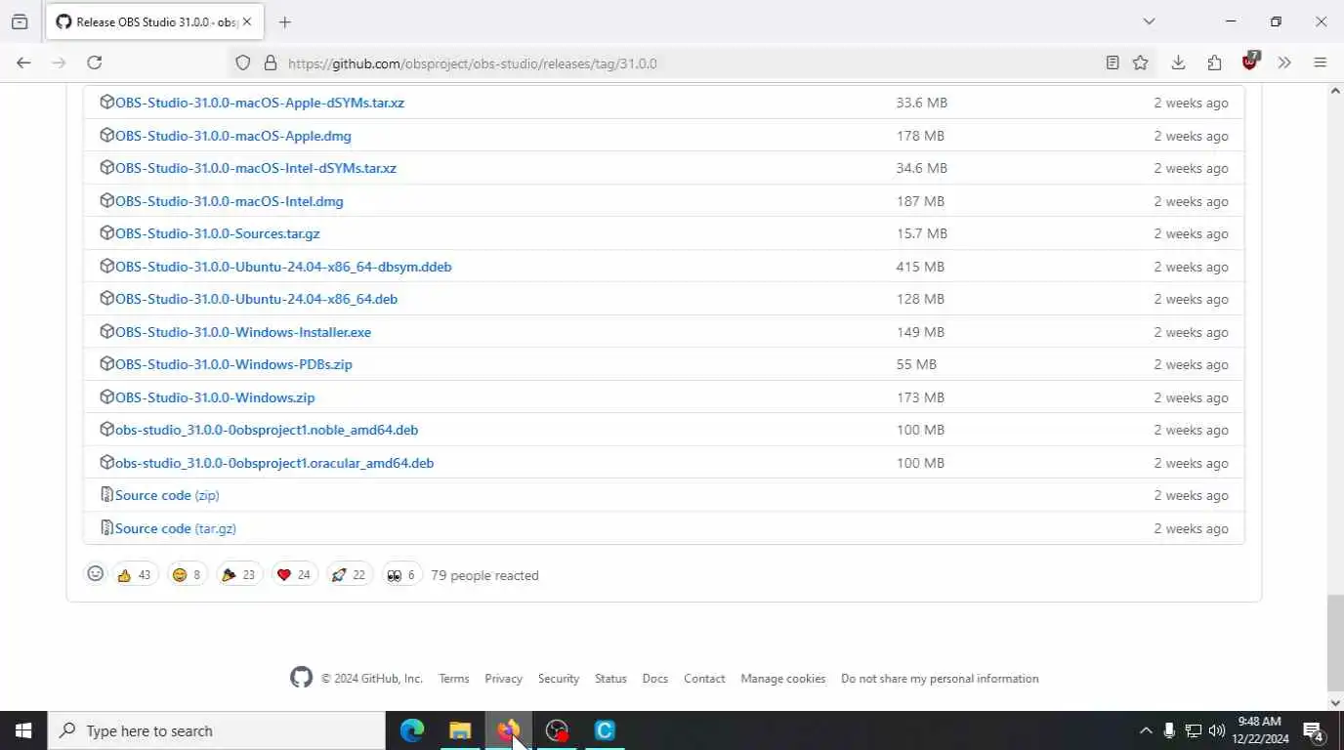
Task: Open the extensions puzzle icon
Action: pyautogui.click(x=1214, y=62)
